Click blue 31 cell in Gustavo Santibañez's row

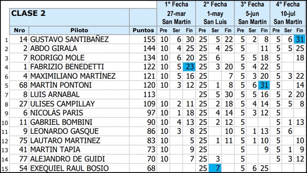coord(299,39)
